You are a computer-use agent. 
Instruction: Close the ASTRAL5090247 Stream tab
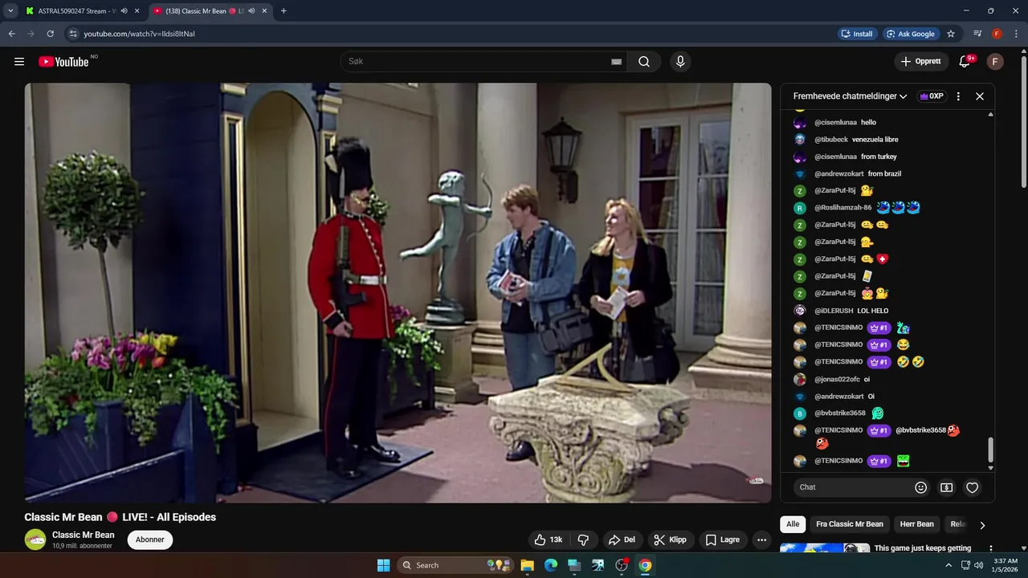click(137, 11)
